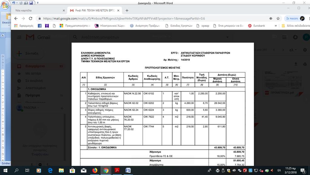Save attachments to Google Drive icon
The width and height of the screenshot is (310, 175).
(x=305, y=64)
